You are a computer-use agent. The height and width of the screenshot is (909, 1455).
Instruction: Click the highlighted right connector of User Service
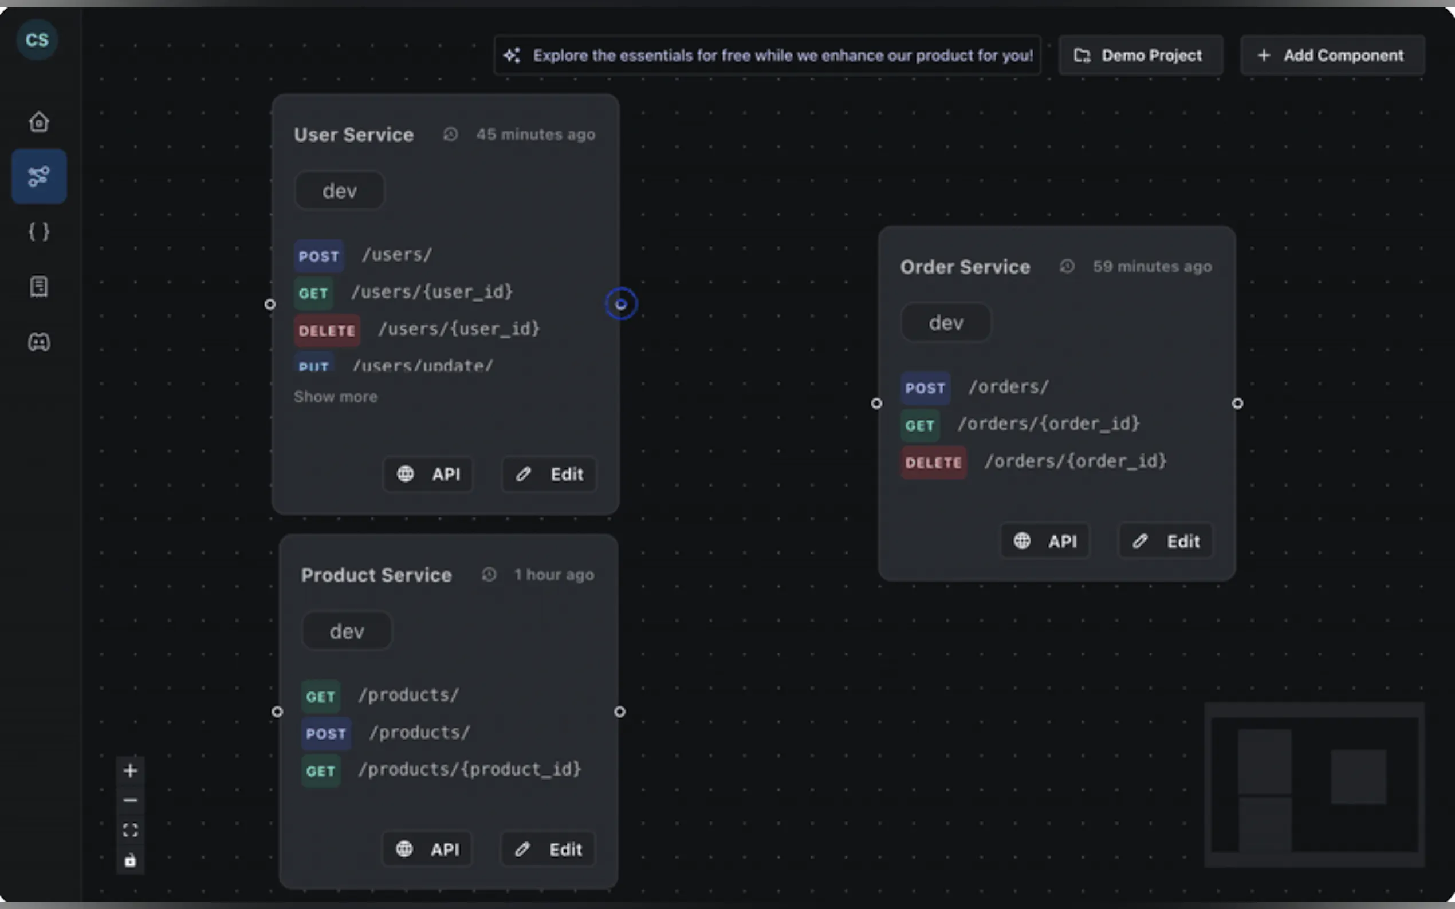pyautogui.click(x=621, y=304)
